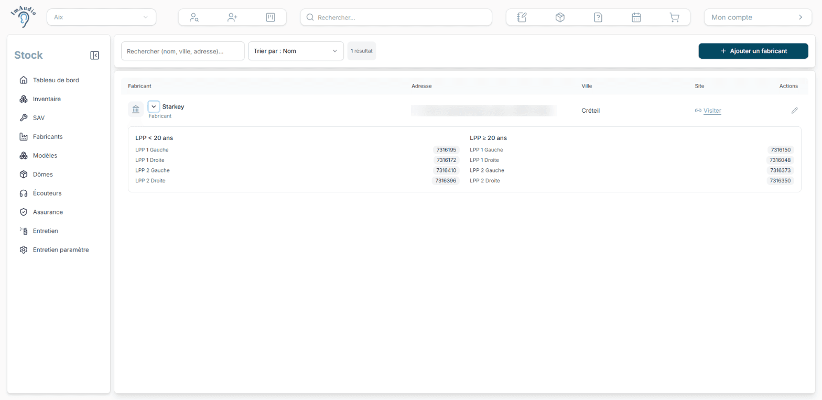Click the building icon beside Starkey
Viewport: 822px width, 400px height.
[x=136, y=109]
